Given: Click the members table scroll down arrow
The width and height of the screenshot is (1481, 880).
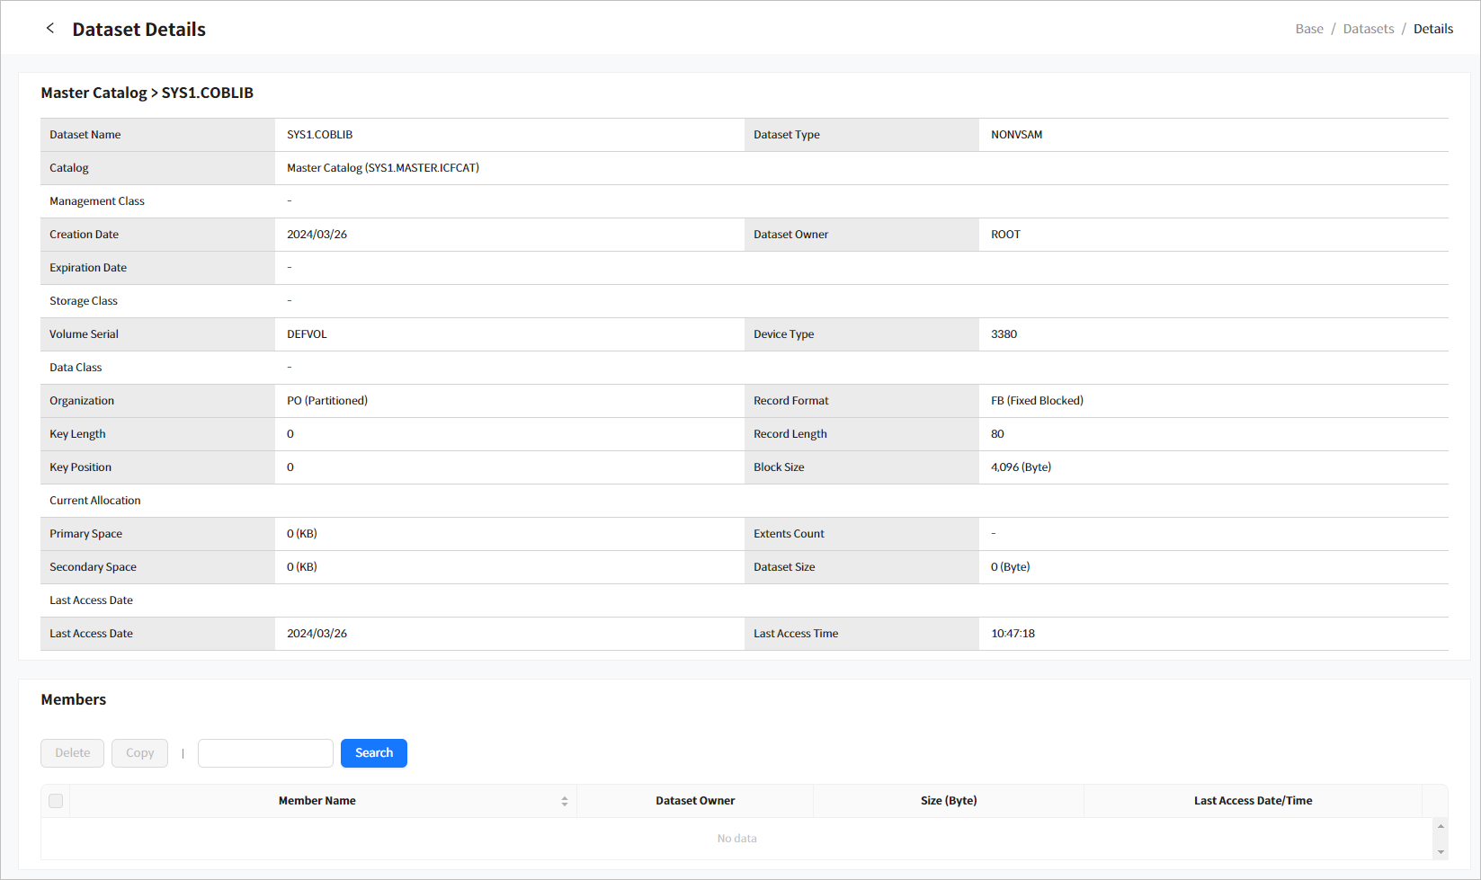Looking at the screenshot, I should click(x=1441, y=851).
